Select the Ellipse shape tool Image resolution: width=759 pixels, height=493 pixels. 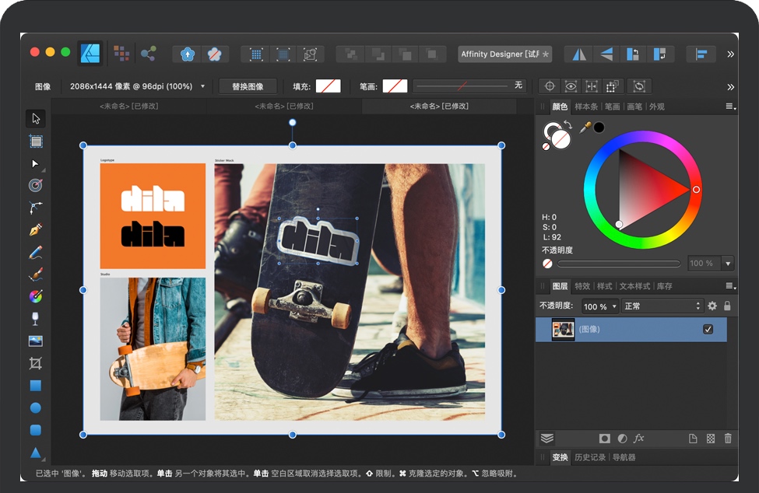click(35, 407)
